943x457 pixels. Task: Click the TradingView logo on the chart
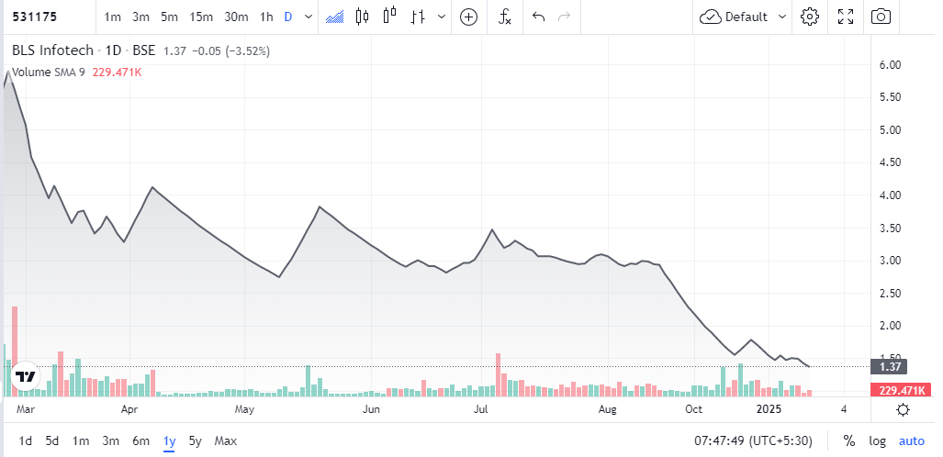25,377
